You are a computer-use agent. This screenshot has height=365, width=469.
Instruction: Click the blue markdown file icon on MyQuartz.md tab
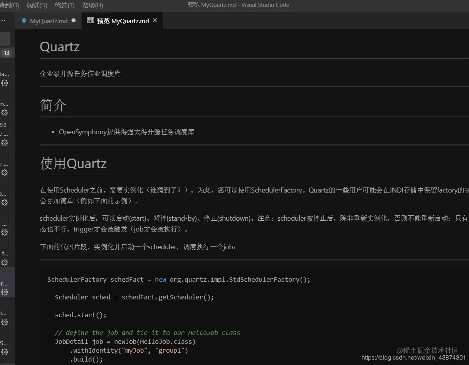tap(24, 21)
